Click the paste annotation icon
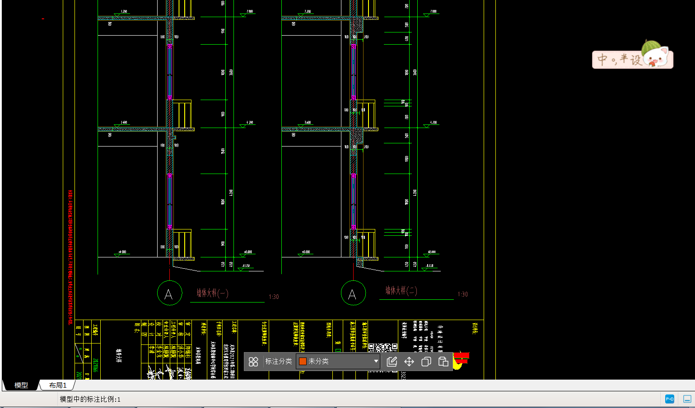 click(x=443, y=362)
